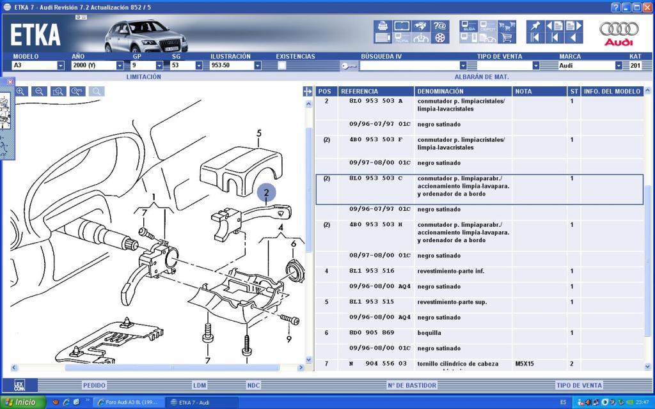Click the wheel rim icon
Screen dimensions: 655x409
pyautogui.click(x=440, y=38)
